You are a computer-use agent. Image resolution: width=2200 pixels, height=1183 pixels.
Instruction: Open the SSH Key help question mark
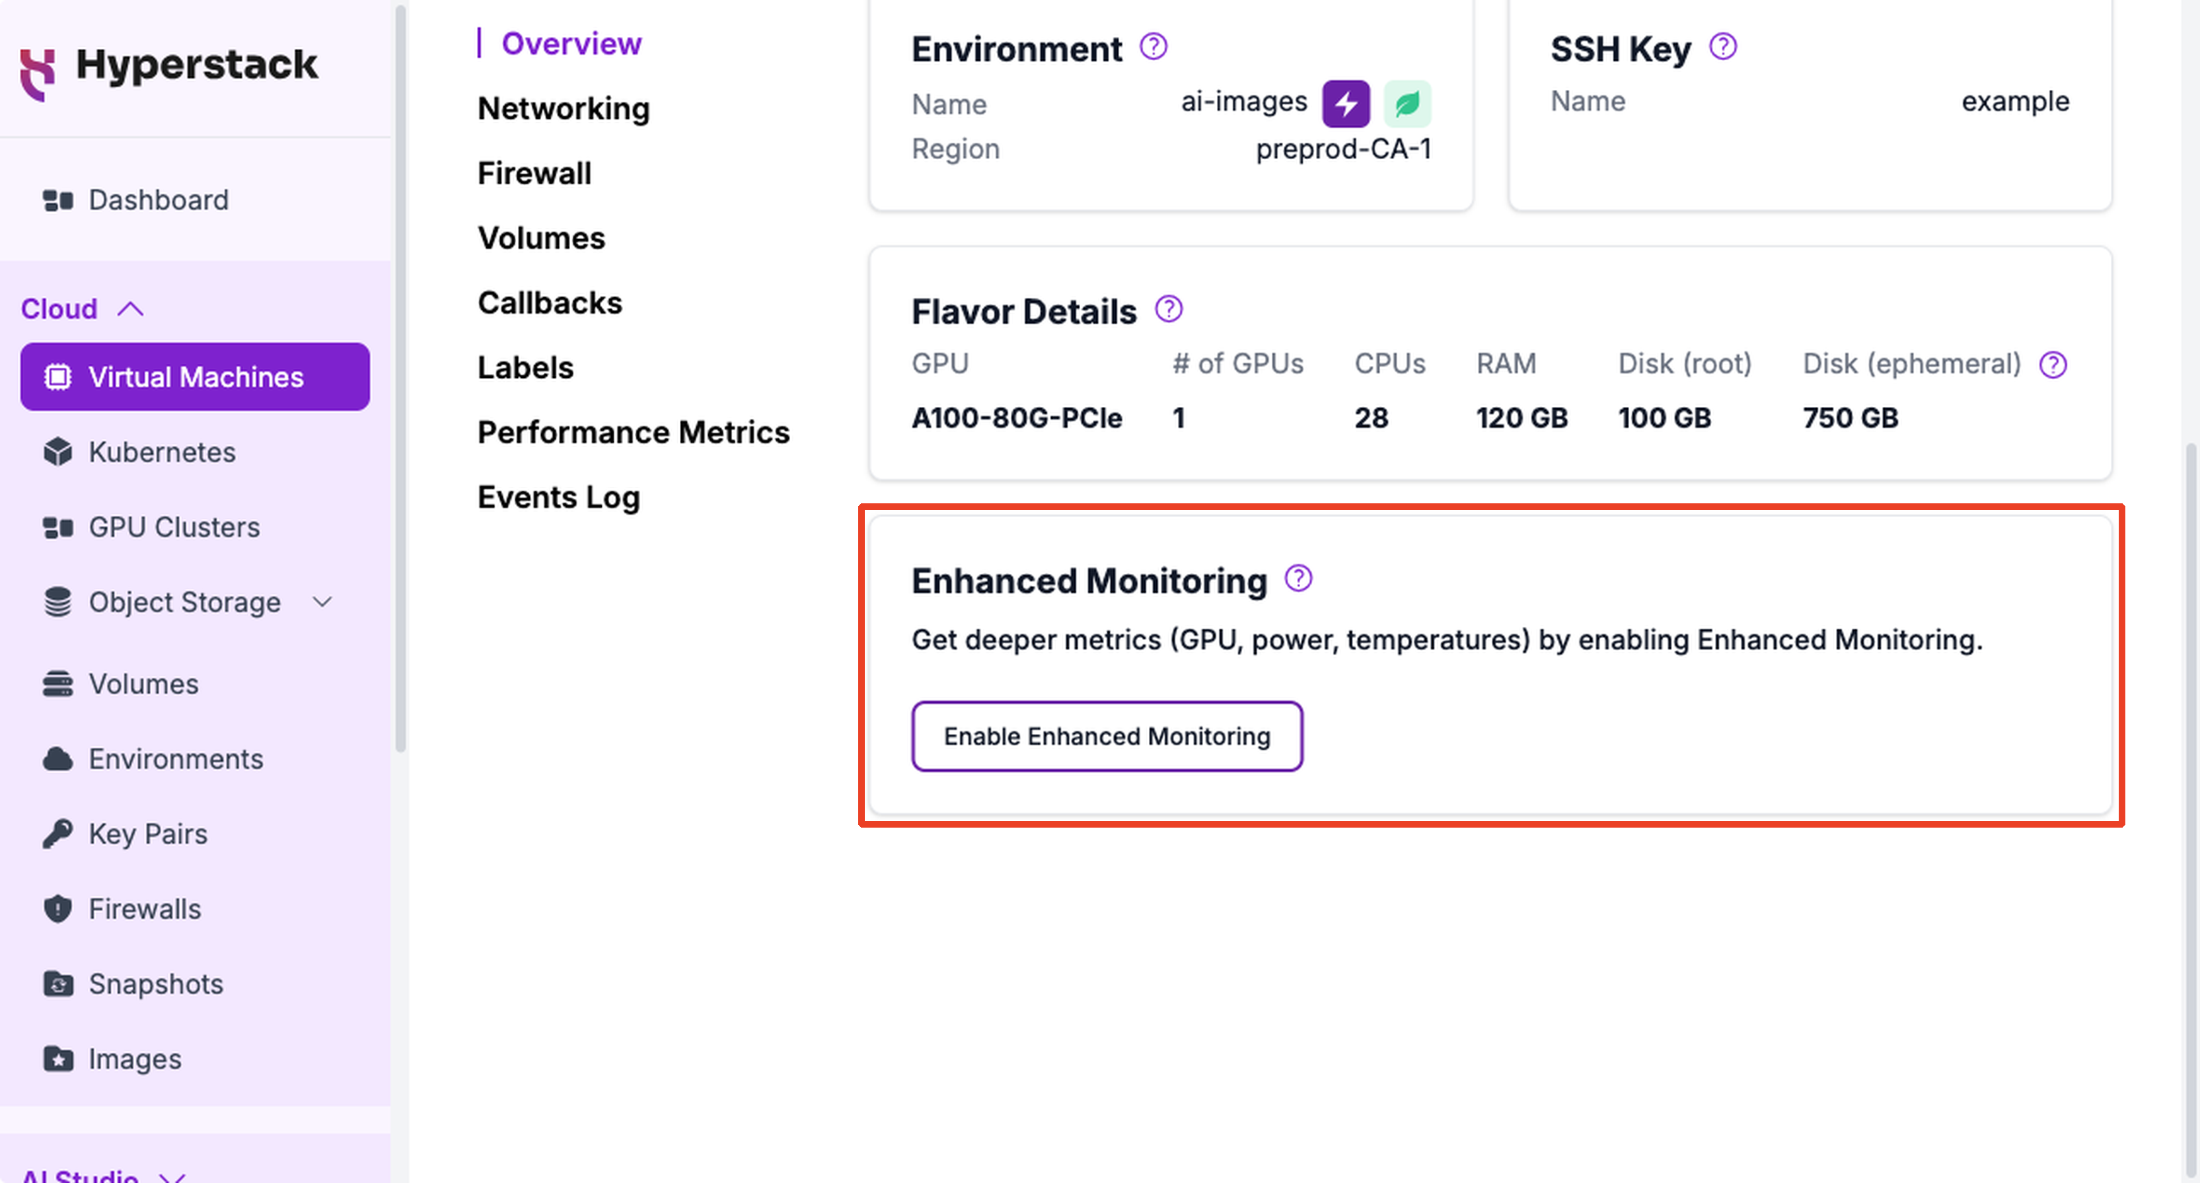coord(1722,47)
